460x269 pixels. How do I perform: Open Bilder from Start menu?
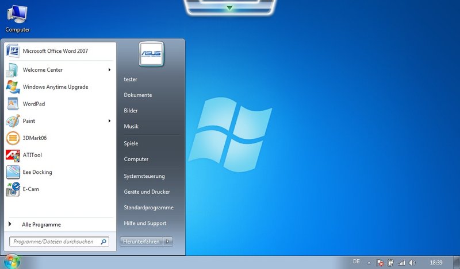131,111
